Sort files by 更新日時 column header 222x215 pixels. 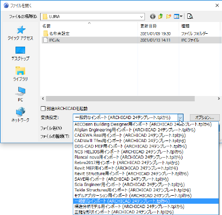pos(158,26)
